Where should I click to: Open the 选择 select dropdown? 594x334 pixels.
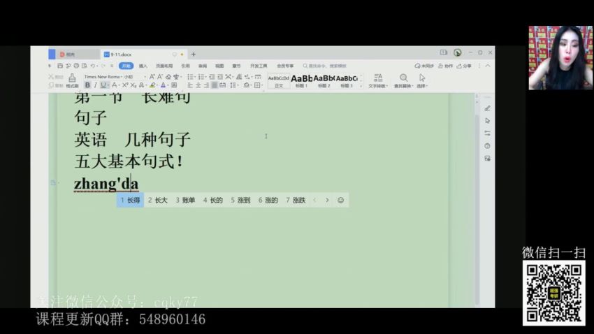click(x=422, y=81)
